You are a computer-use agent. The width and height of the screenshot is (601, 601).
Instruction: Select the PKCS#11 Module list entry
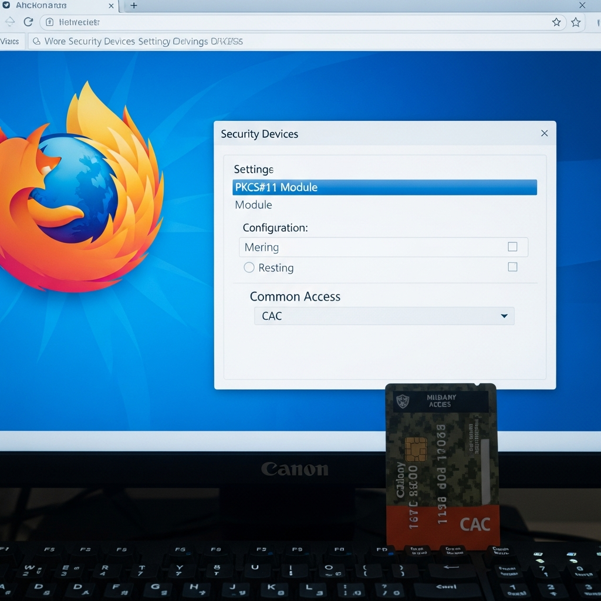tap(384, 187)
